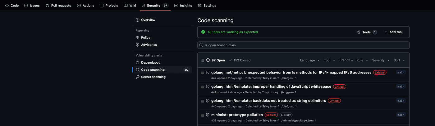The height and width of the screenshot is (126, 435).
Task: Check the select-all alerts checkbox
Action: (x=203, y=61)
